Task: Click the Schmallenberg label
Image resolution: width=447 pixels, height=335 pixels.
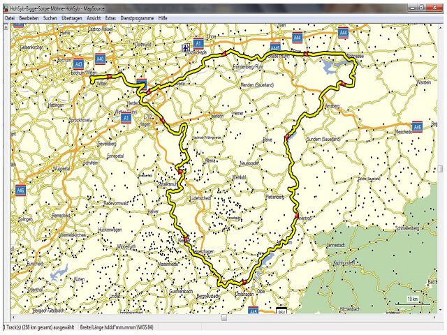Action: pyautogui.click(x=407, y=228)
